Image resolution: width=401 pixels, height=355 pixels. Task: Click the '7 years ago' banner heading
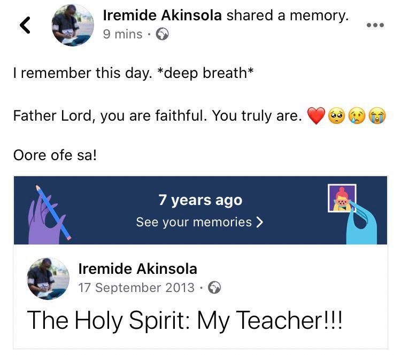click(200, 201)
